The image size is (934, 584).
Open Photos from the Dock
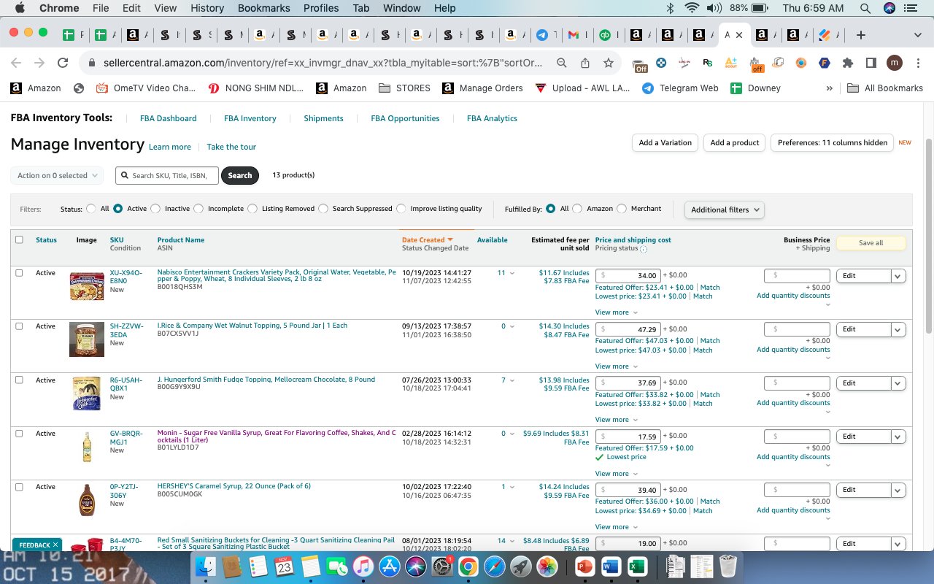point(547,566)
